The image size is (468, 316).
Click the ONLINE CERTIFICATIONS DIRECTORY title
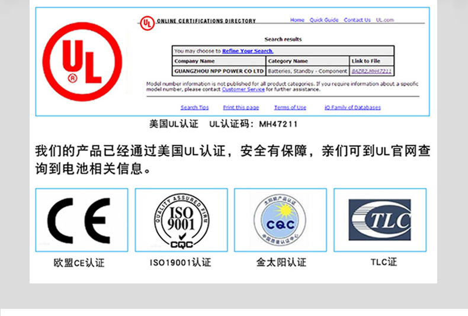(x=206, y=21)
